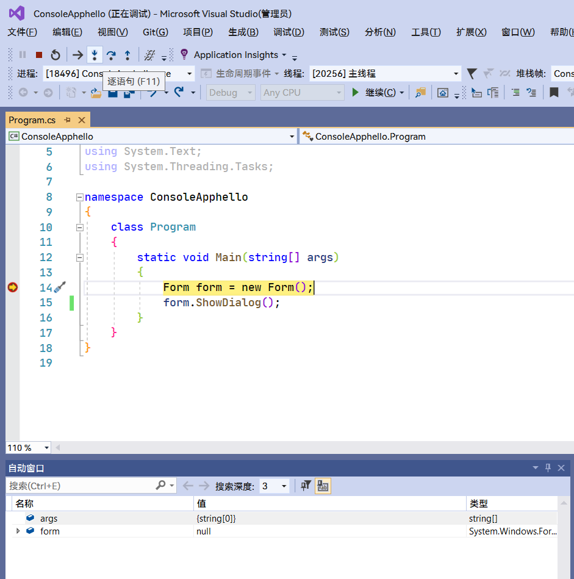The image size is (574, 579).
Task: Open the 视图(V) menu
Action: click(113, 32)
